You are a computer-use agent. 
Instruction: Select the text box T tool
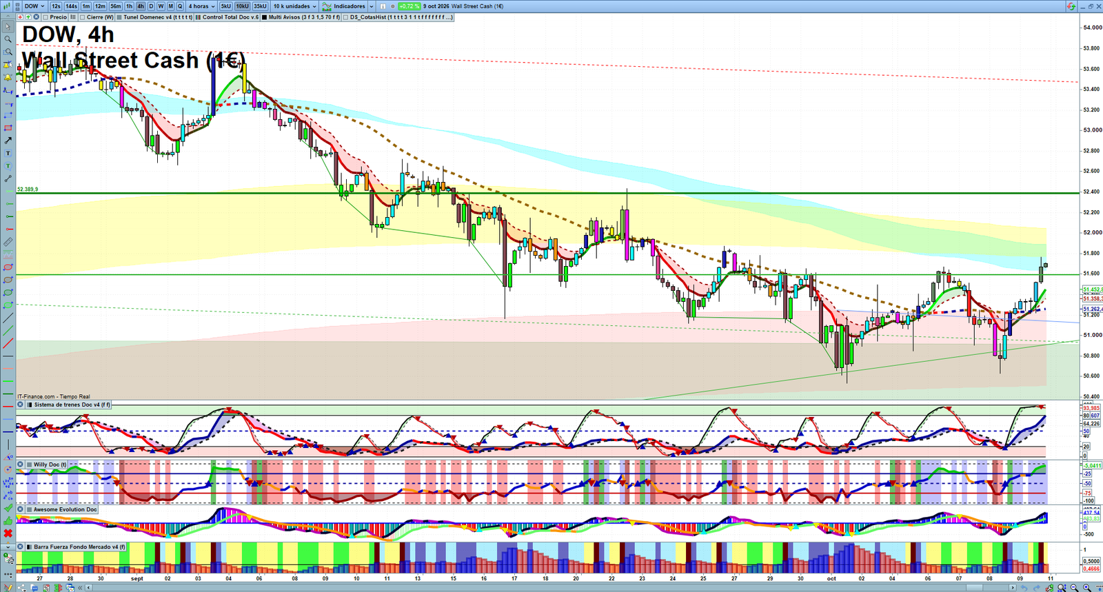[x=8, y=153]
